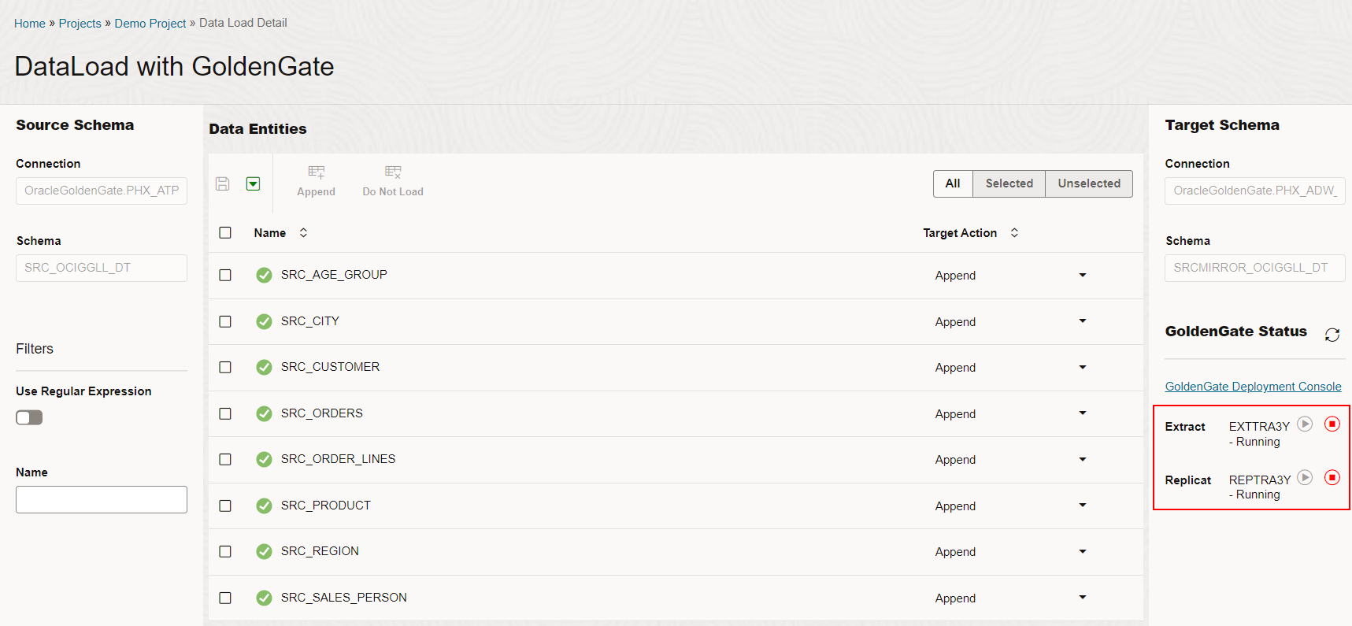
Task: Click the Append toolbar icon
Action: [316, 181]
